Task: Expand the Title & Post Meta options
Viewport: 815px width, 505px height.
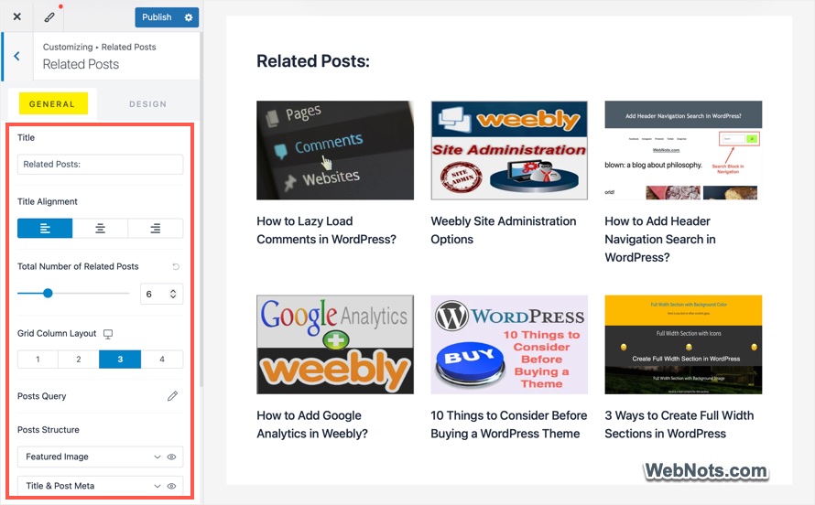Action: 157,486
